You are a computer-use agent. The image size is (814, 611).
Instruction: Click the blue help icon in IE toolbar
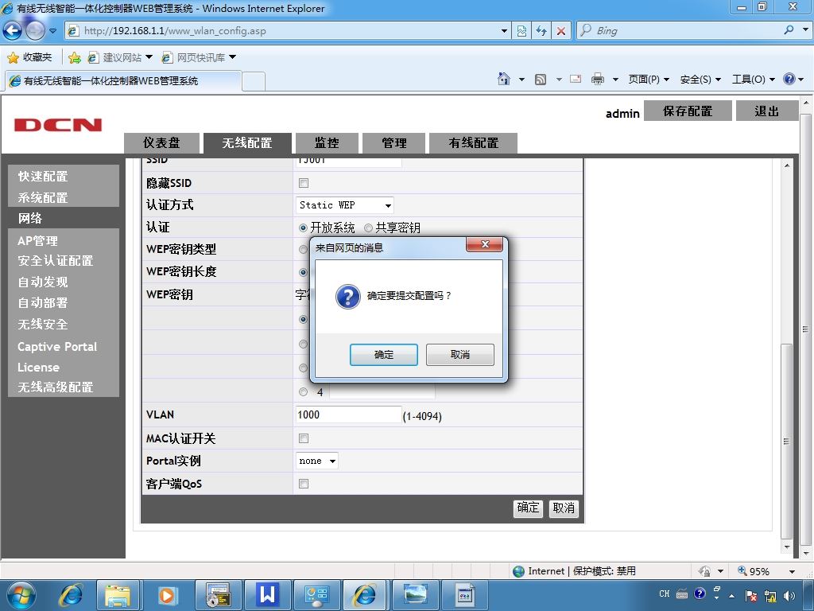point(789,79)
